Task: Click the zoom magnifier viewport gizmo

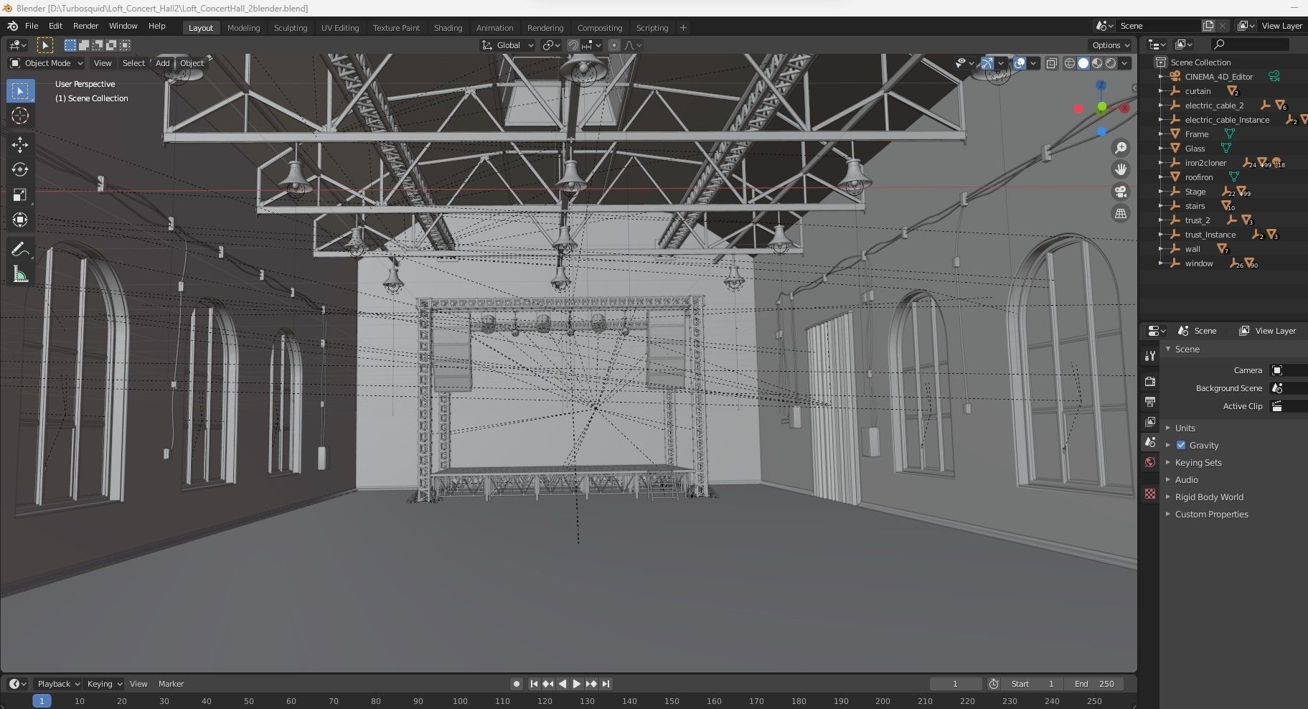Action: click(x=1120, y=148)
